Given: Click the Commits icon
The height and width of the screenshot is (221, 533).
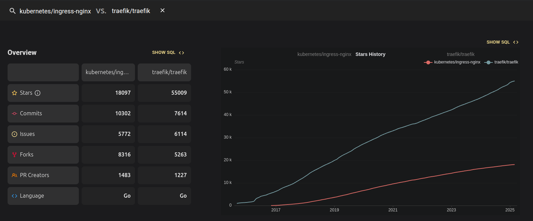Looking at the screenshot, I should click(x=14, y=114).
